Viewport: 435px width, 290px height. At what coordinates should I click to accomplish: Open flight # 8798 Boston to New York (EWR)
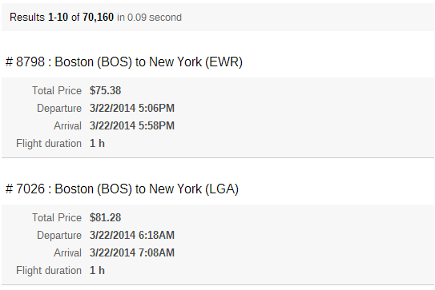pyautogui.click(x=124, y=62)
